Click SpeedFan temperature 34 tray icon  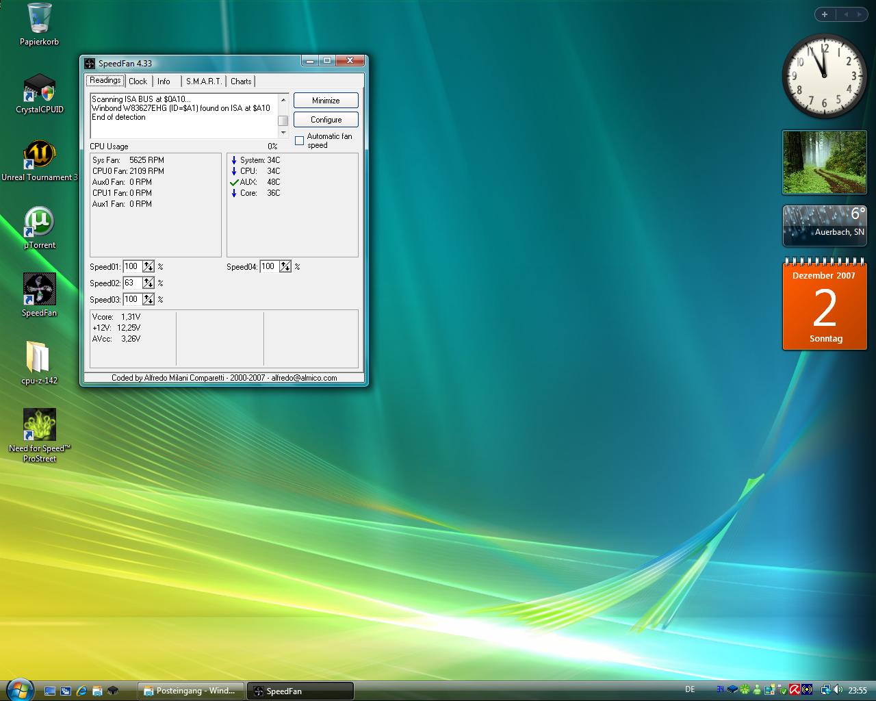click(720, 689)
